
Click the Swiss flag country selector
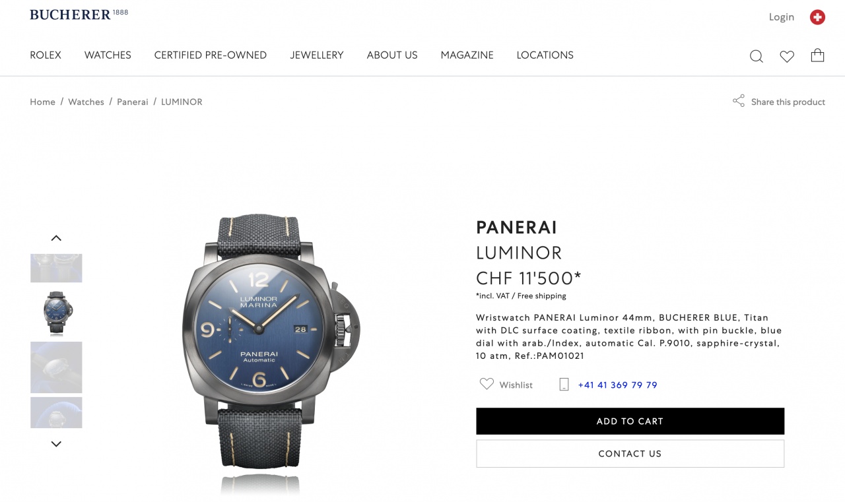point(817,17)
